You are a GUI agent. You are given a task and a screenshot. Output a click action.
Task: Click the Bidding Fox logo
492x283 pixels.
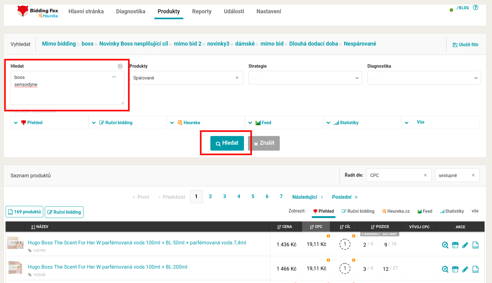tap(37, 11)
